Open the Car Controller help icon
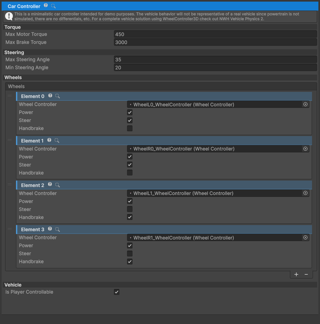 click(x=46, y=5)
